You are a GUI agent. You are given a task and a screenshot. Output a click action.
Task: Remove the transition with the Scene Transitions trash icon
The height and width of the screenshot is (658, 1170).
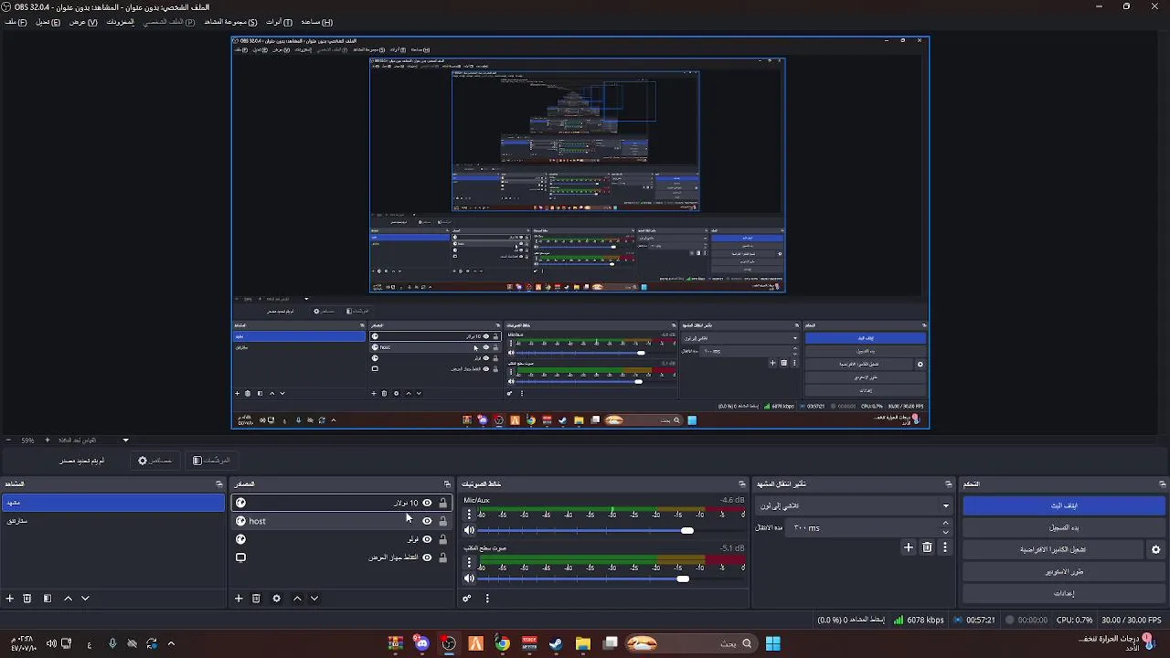click(927, 547)
